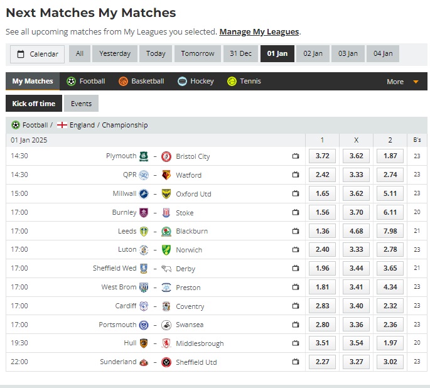The width and height of the screenshot is (430, 388).
Task: Click the Norwich club crest
Action: [166, 250]
